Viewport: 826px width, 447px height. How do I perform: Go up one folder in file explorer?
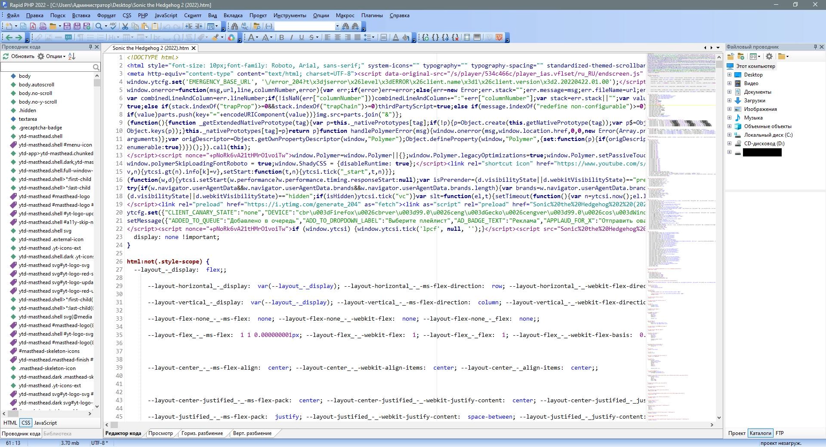730,56
